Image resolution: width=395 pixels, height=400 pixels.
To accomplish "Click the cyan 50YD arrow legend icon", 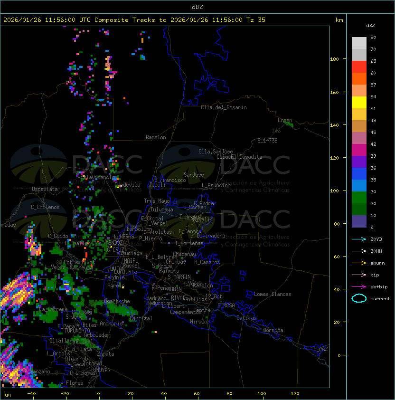I will 359,239.
